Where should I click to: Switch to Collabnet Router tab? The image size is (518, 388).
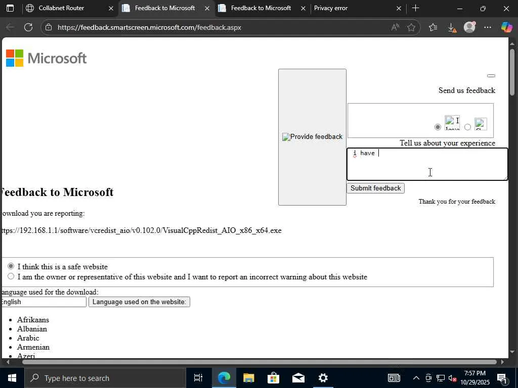click(x=61, y=8)
